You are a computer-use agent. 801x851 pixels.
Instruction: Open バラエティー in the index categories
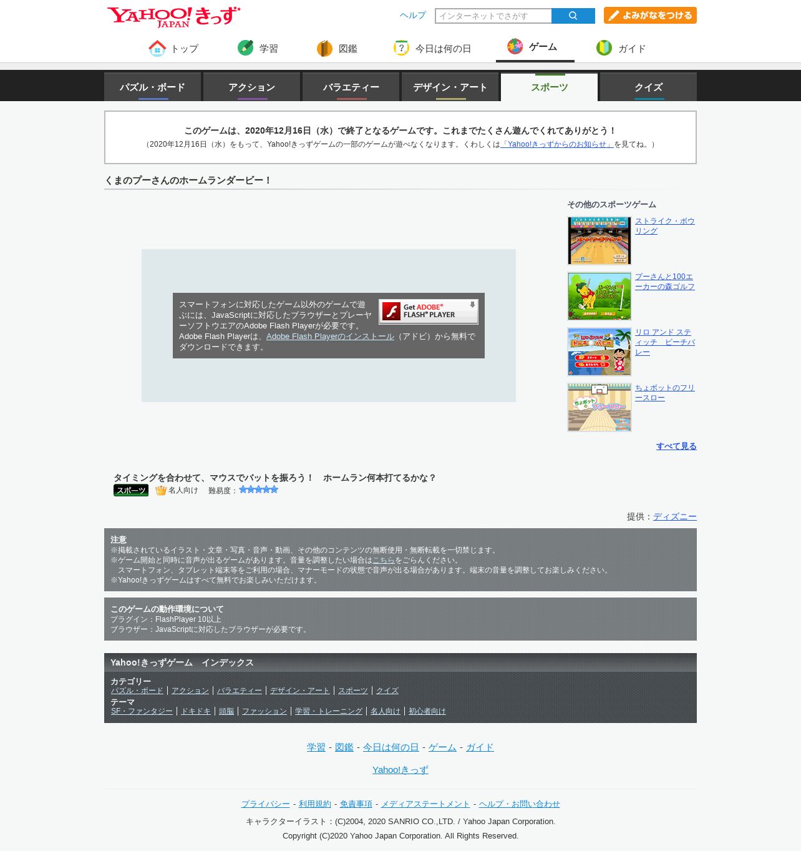click(x=240, y=691)
